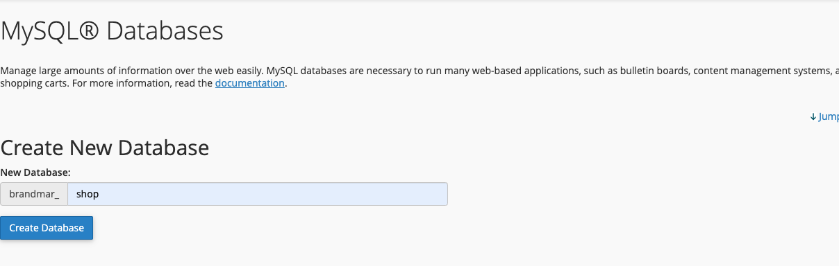Click the word "Databases" in the main title

click(165, 31)
